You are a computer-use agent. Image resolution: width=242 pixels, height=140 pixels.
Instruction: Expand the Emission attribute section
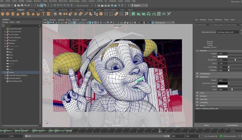point(197,96)
